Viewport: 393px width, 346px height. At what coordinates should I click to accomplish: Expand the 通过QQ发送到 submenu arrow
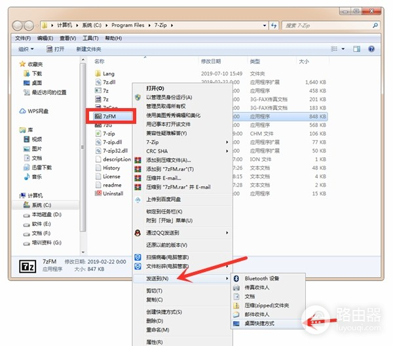(227, 233)
